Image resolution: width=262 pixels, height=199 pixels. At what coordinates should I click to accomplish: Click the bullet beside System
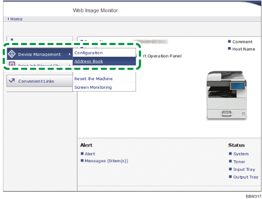[230, 153]
